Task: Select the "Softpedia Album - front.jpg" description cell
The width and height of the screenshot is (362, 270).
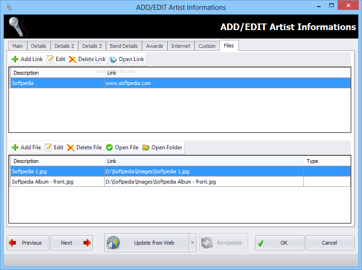Action: (57, 182)
